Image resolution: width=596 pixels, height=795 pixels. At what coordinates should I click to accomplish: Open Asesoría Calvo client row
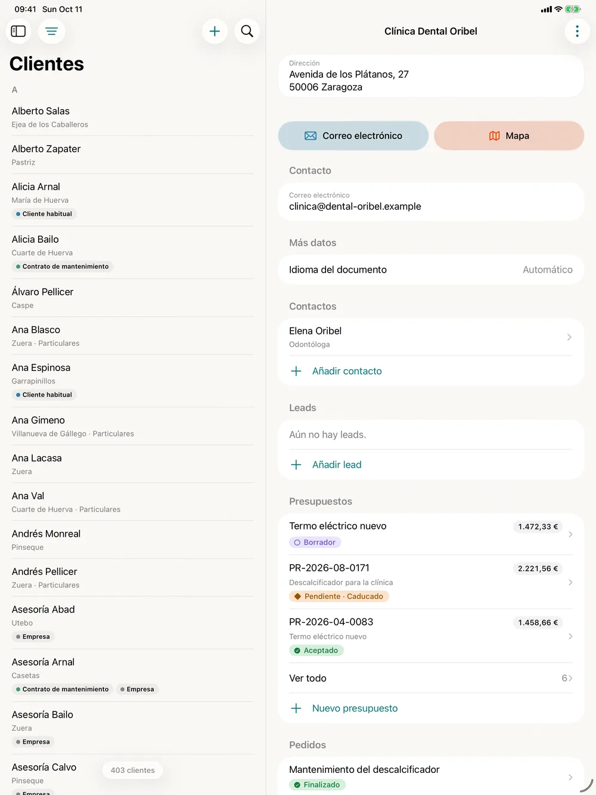(133, 775)
